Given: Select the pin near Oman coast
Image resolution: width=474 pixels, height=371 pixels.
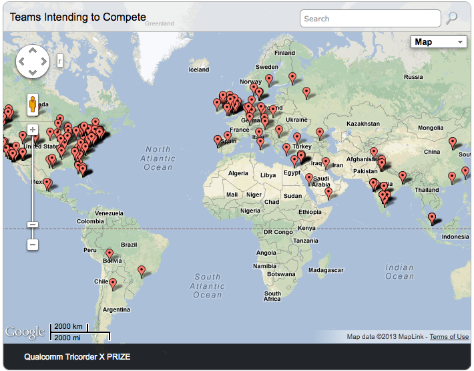Looking at the screenshot, I should click(328, 193).
